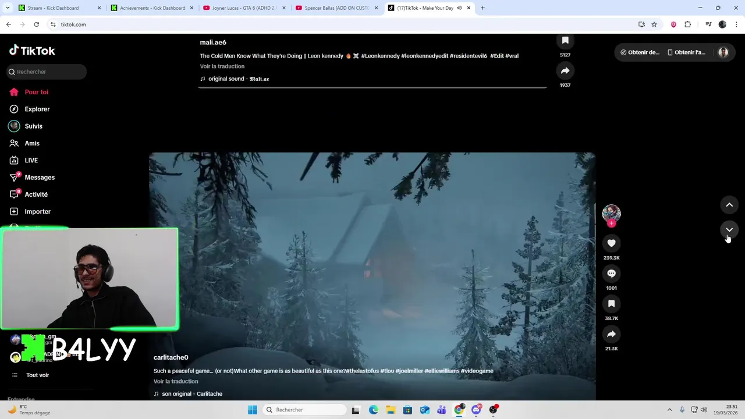745x419 pixels.
Task: Open the Chrome three-dot menu
Action: (x=736, y=24)
